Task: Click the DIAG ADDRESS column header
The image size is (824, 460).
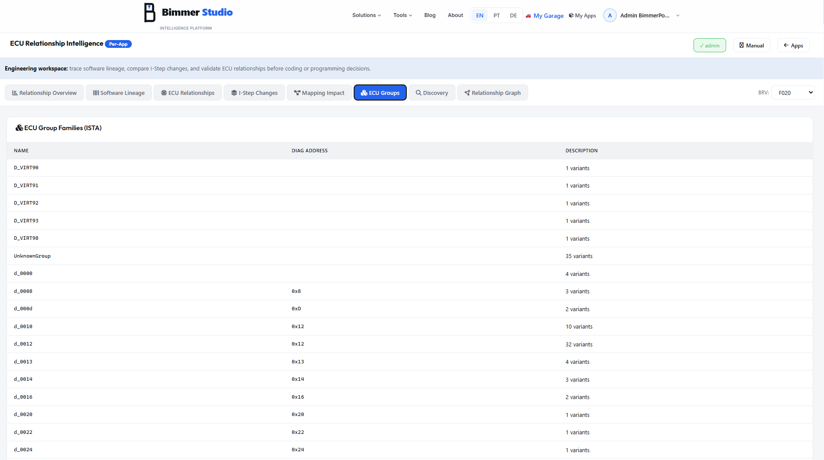Action: coord(310,151)
